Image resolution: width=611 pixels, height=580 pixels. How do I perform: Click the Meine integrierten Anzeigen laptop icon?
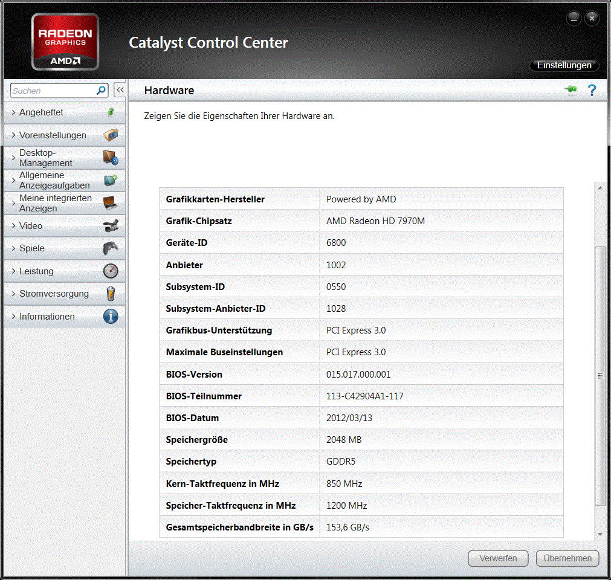(x=111, y=203)
